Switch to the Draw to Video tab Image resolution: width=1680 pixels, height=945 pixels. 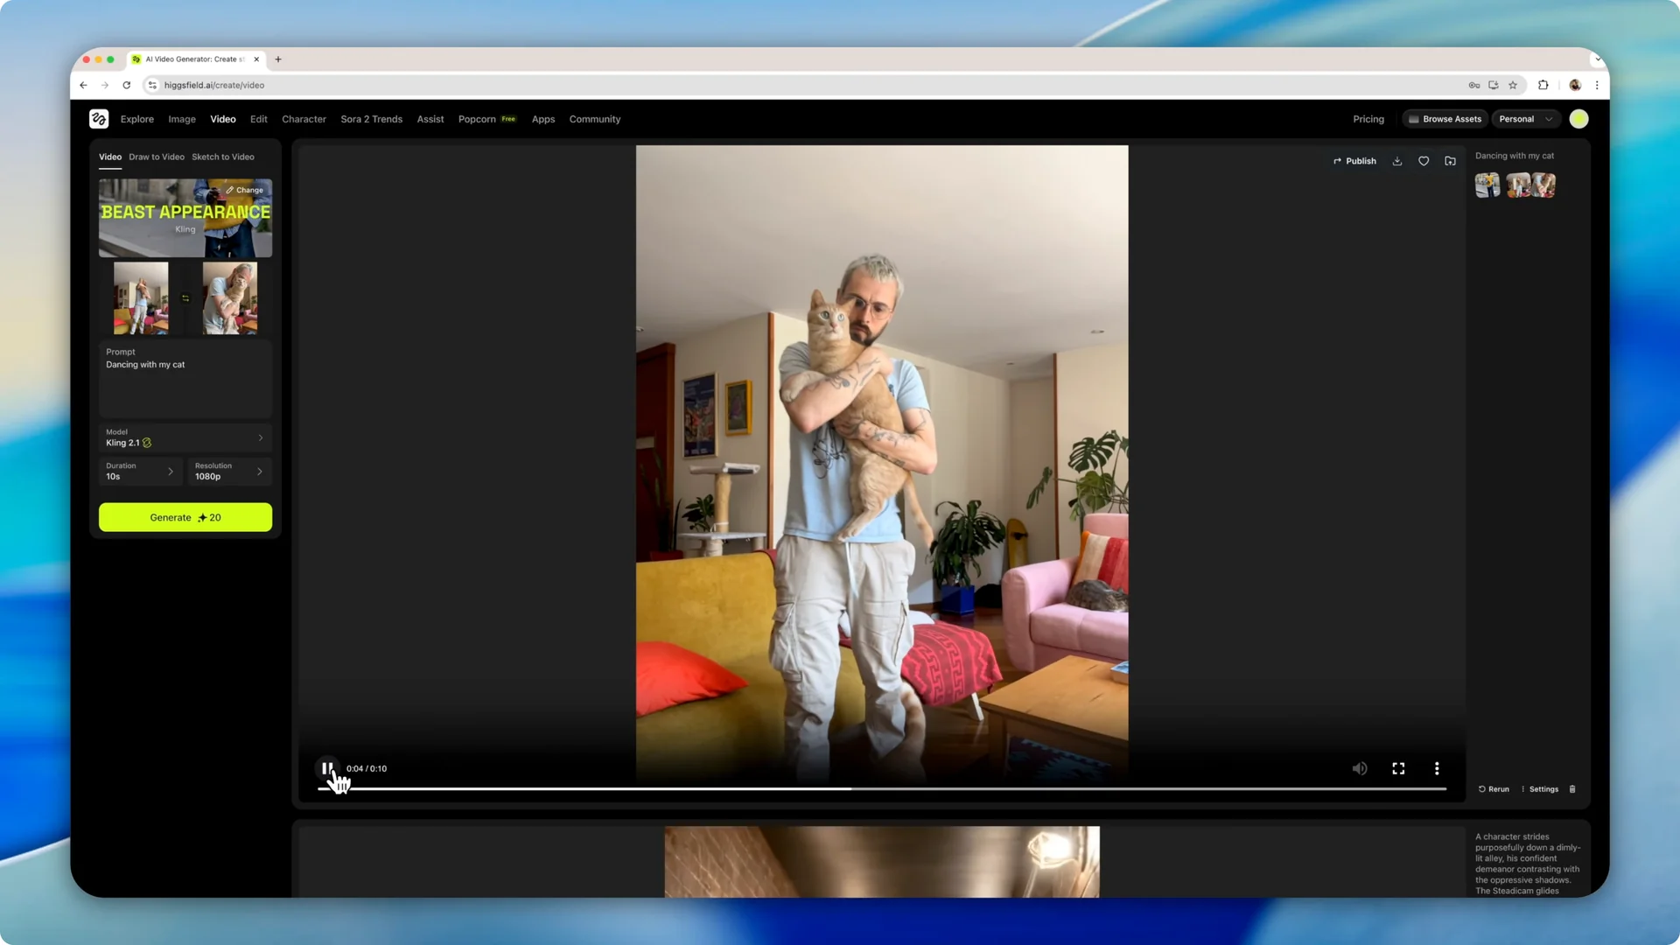pyautogui.click(x=156, y=157)
